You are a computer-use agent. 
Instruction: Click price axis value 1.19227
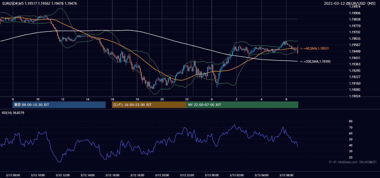pyautogui.click(x=355, y=77)
